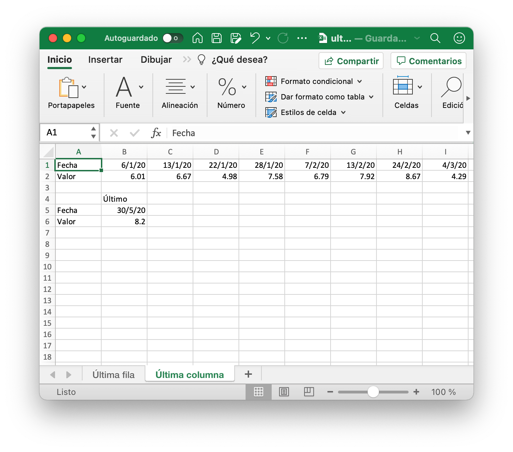Click the lightbulb ¿Qué desea? icon
The width and height of the screenshot is (513, 452).
pos(201,60)
